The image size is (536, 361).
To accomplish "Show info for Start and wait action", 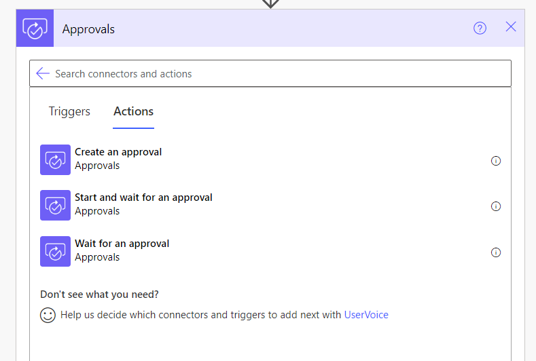I will tap(496, 206).
